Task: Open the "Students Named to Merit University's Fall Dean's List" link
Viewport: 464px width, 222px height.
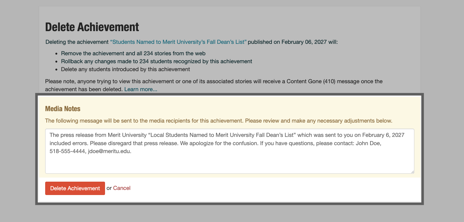Action: point(178,42)
